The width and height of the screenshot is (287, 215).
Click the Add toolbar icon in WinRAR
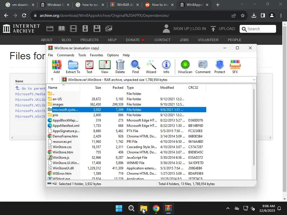click(x=57, y=67)
